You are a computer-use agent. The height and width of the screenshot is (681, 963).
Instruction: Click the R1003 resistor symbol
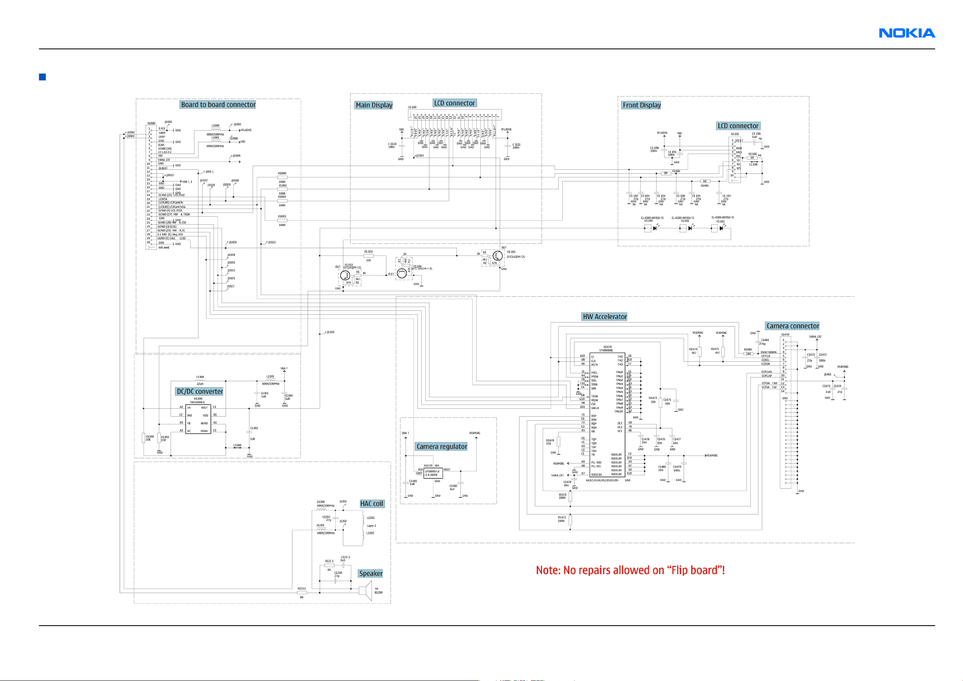click(282, 221)
